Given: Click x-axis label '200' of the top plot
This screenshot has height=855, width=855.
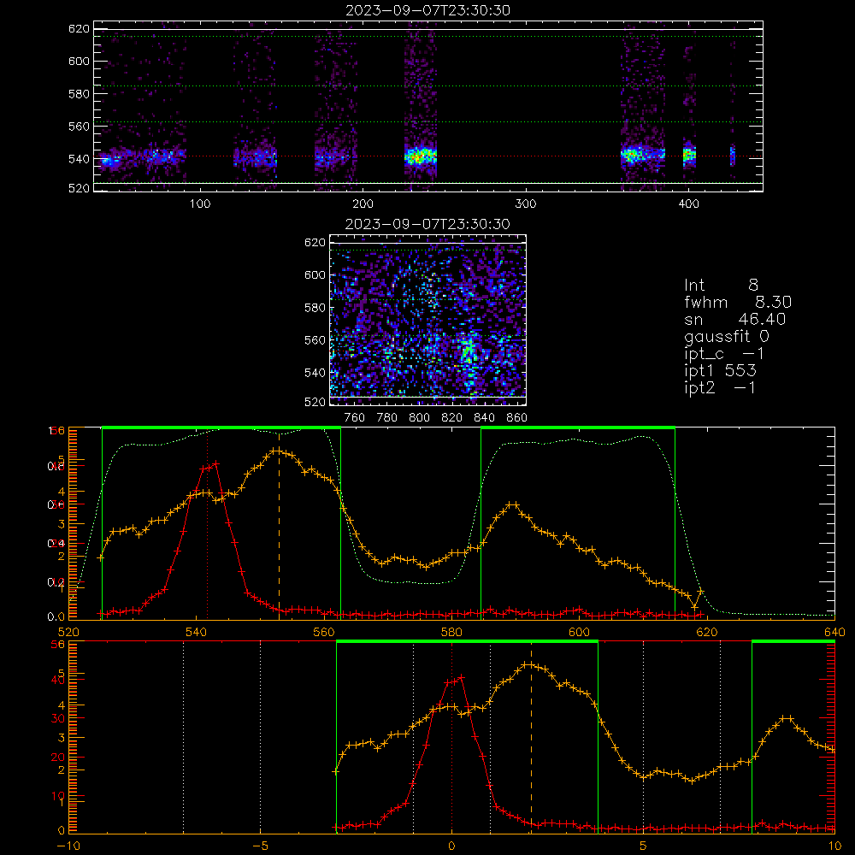Looking at the screenshot, I should tap(363, 204).
